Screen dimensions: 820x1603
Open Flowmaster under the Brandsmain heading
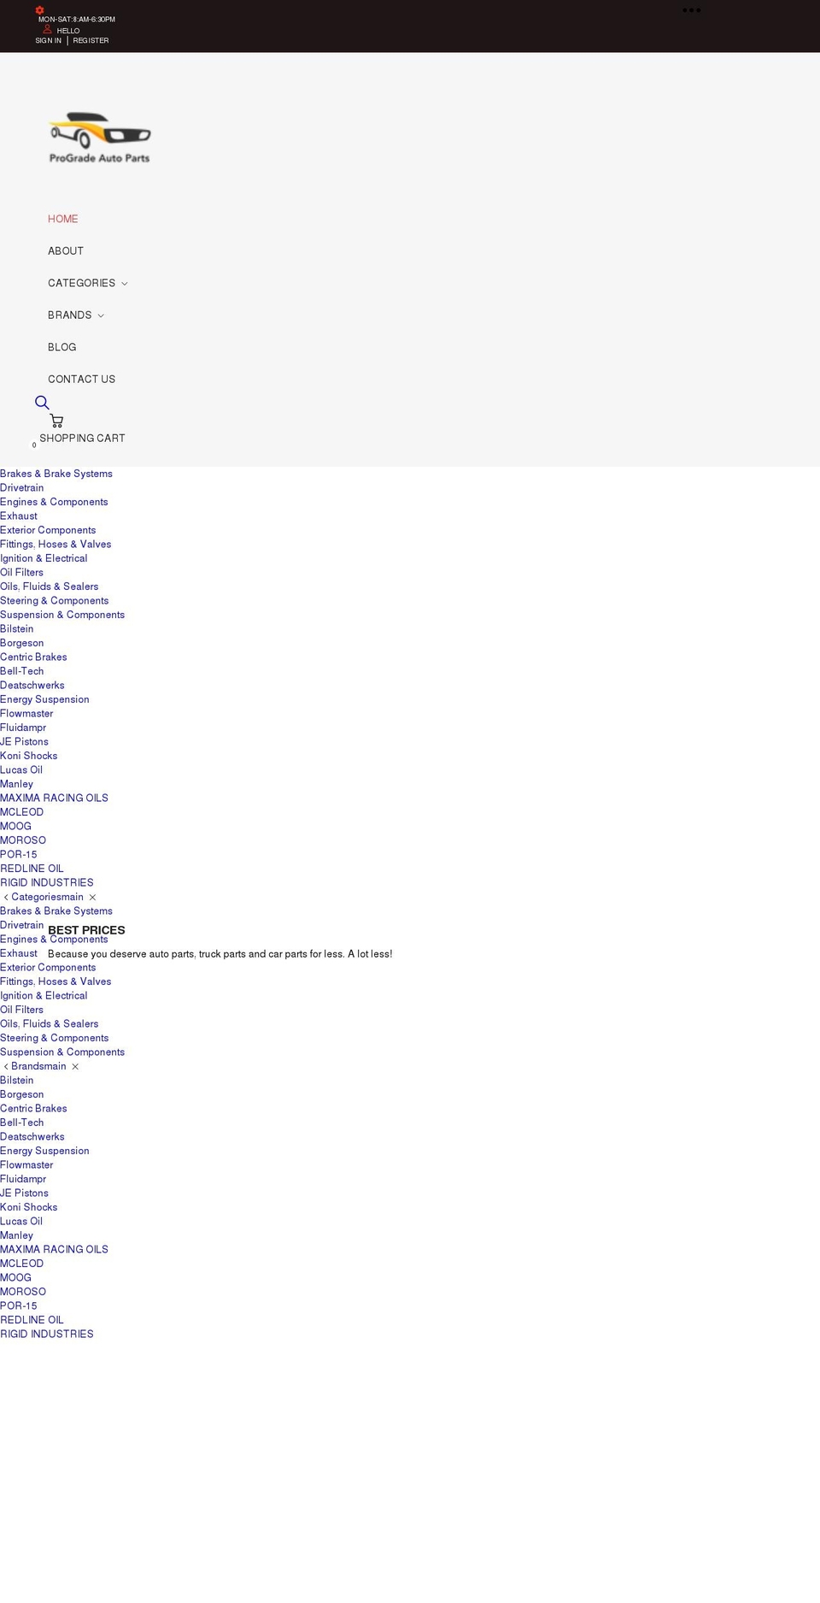click(26, 1165)
